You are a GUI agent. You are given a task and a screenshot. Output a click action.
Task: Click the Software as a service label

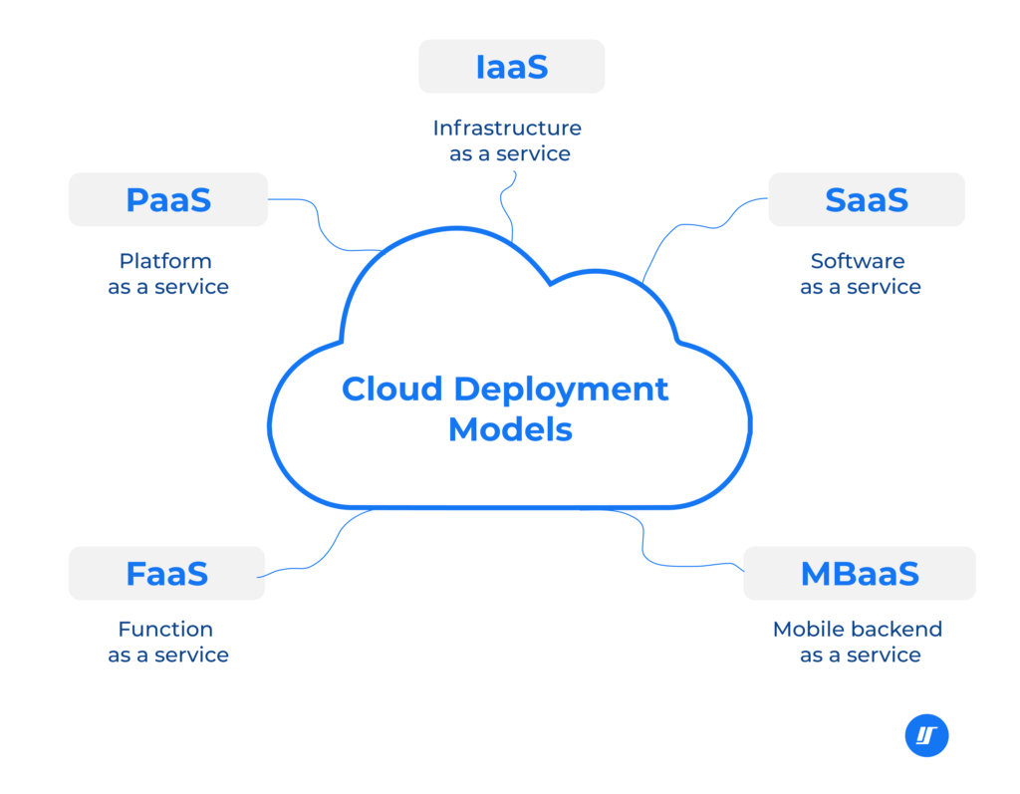click(x=858, y=274)
